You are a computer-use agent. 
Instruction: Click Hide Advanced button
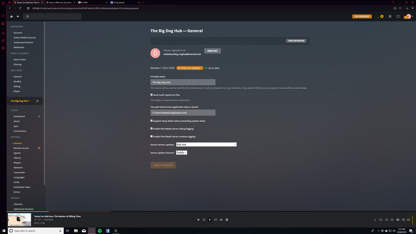(x=296, y=41)
